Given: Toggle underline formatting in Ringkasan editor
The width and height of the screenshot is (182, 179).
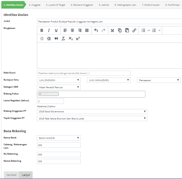Looking at the screenshot, I should (x=56, y=30).
